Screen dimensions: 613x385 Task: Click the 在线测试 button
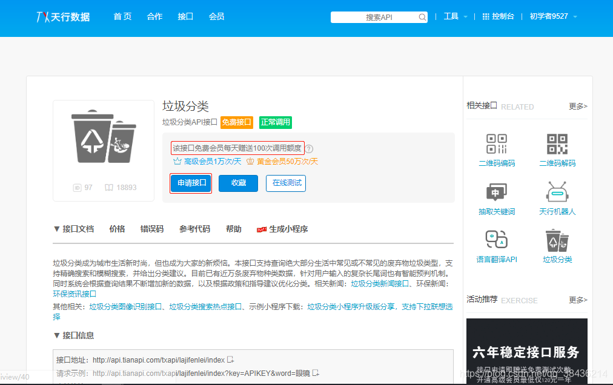point(286,183)
